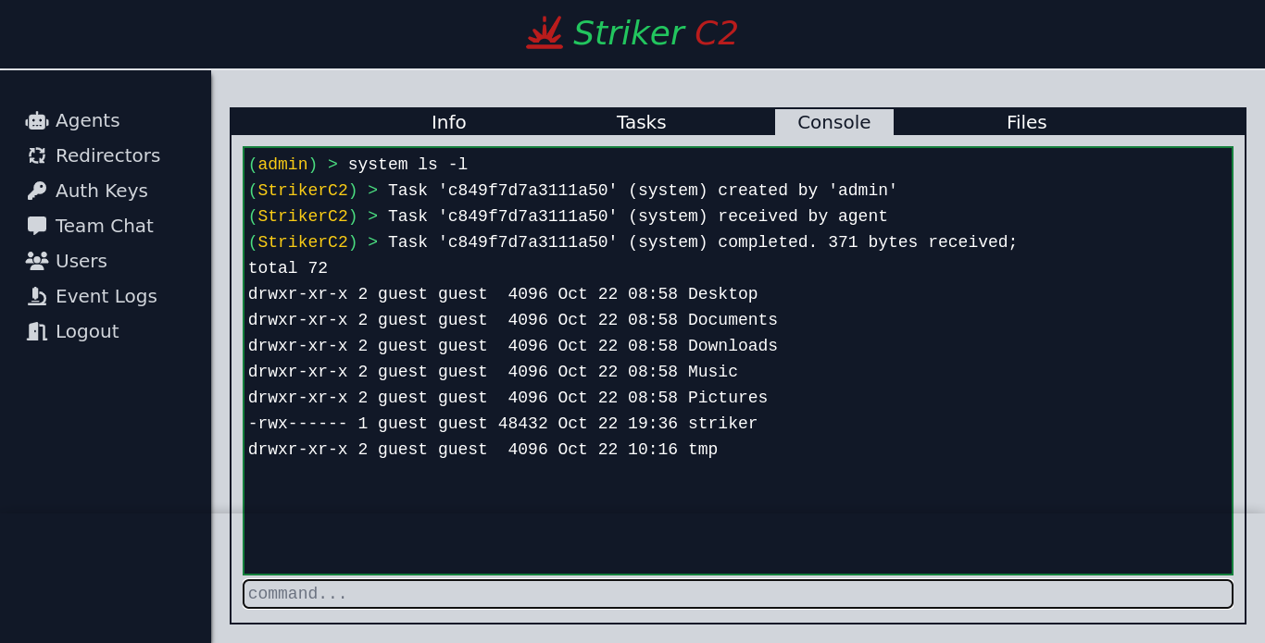The height and width of the screenshot is (643, 1265).
Task: Click the Downloads directory entry
Action: coord(513,346)
